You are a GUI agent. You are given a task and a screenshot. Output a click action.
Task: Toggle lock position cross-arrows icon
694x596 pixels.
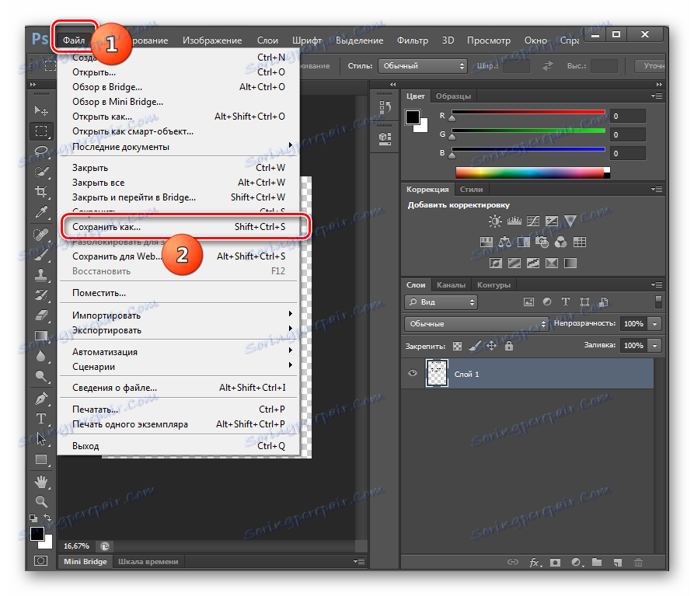click(x=491, y=346)
